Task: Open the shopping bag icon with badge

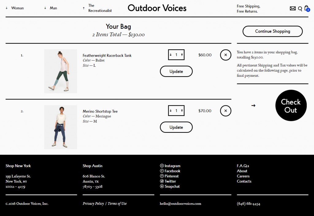Action: point(307,8)
